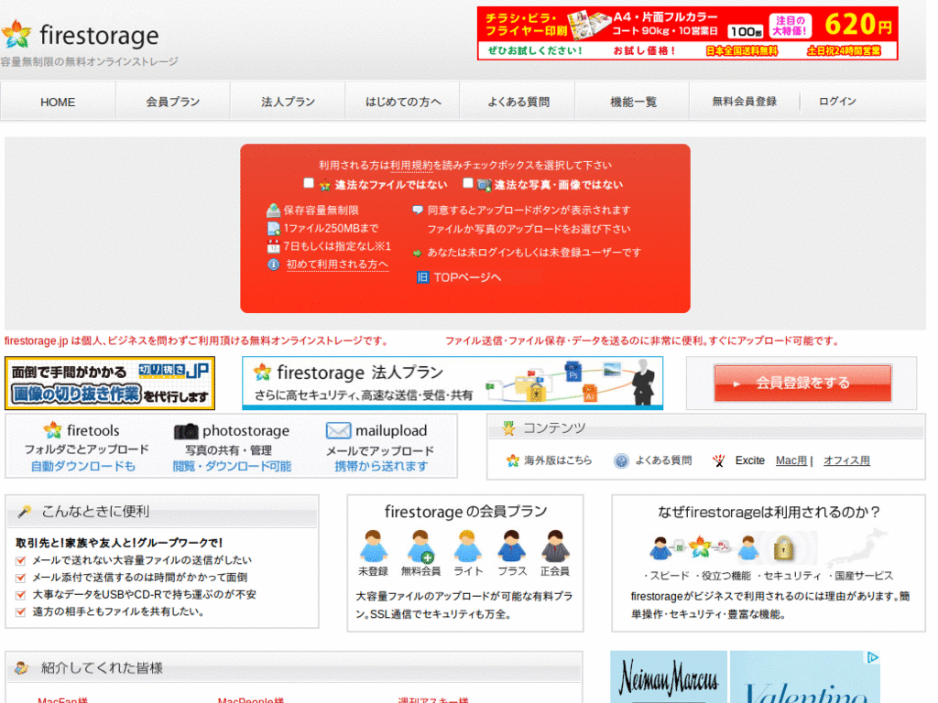938x703 pixels.
Task: Click the checkmark beside 遠方の相手ともファイルを共有したい
Action: coord(21,612)
